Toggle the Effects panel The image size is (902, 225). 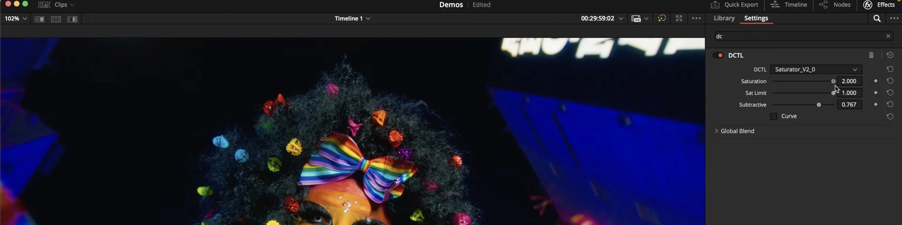[x=879, y=5]
